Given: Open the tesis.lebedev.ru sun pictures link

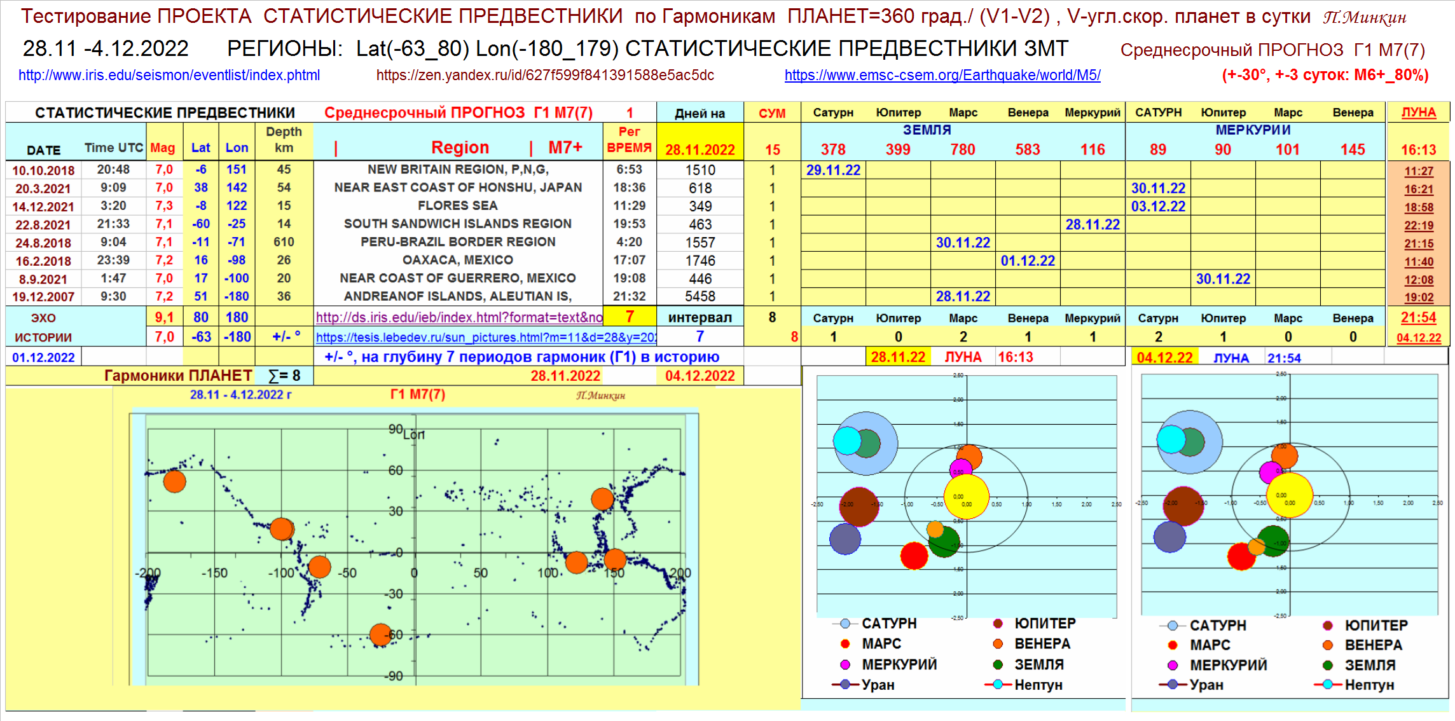Looking at the screenshot, I should pos(486,337).
